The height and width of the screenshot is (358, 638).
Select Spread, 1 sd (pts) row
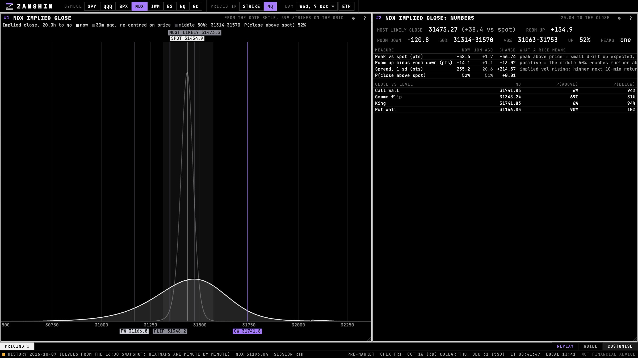tap(505, 69)
